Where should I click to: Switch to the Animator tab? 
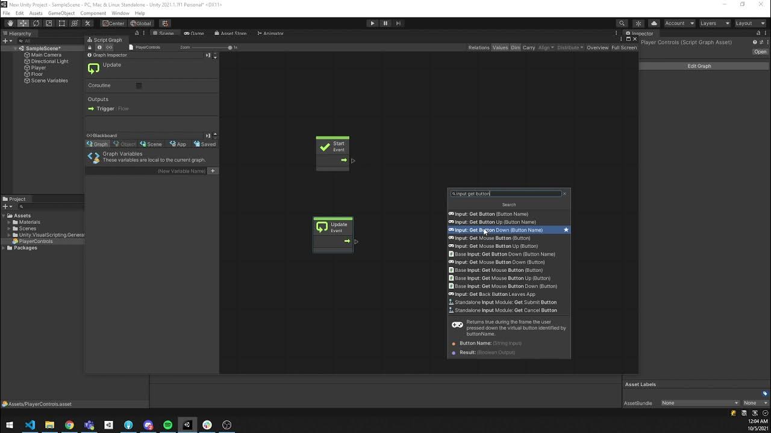(x=270, y=34)
